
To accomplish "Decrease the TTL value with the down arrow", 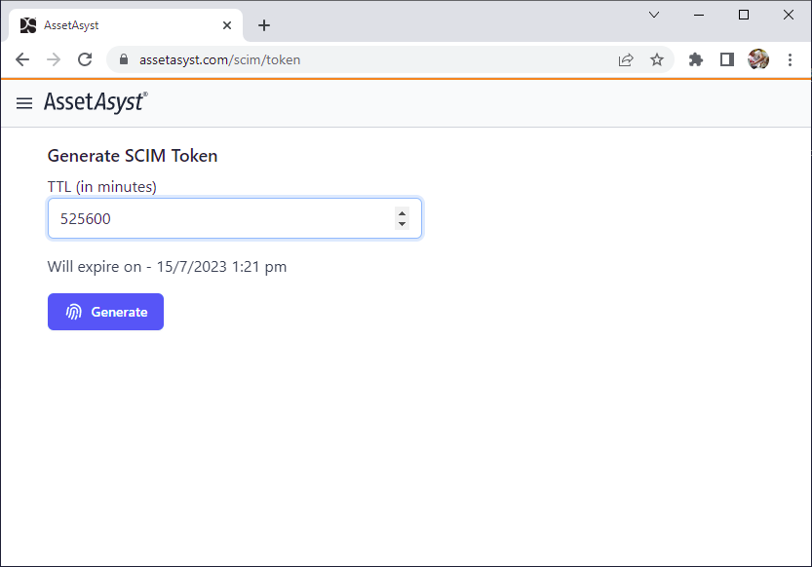I will (402, 224).
